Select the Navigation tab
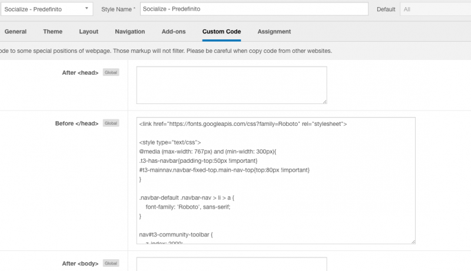471x271 pixels. pos(130,32)
